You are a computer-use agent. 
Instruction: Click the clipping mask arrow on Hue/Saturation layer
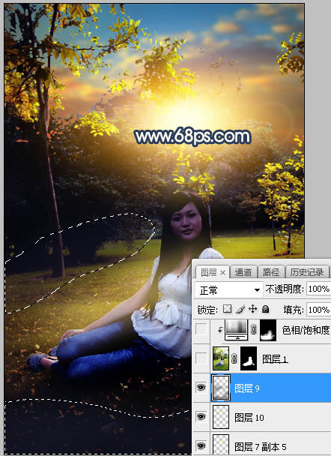coord(220,329)
